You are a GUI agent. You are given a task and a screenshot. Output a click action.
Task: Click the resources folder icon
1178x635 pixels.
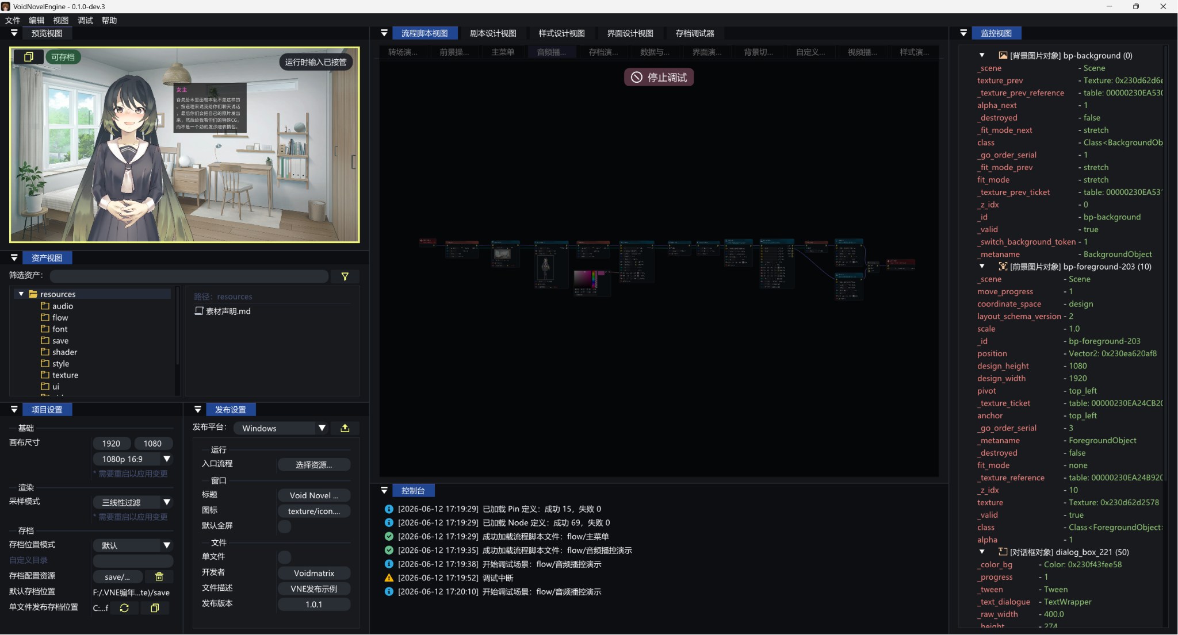coord(33,294)
